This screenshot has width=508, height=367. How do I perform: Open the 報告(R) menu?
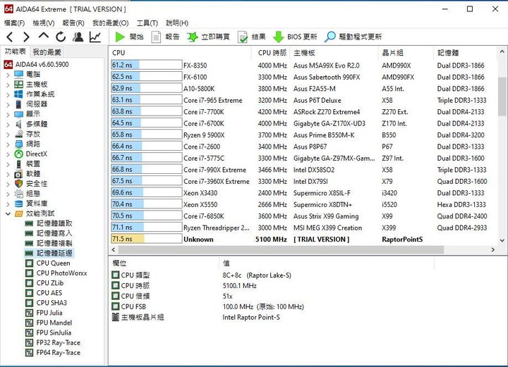tap(73, 23)
